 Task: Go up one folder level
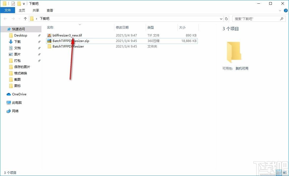click(x=25, y=19)
